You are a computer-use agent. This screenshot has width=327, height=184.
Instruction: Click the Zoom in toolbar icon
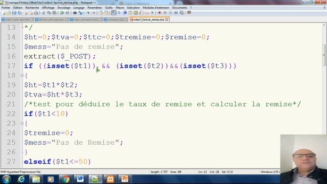click(x=88, y=13)
